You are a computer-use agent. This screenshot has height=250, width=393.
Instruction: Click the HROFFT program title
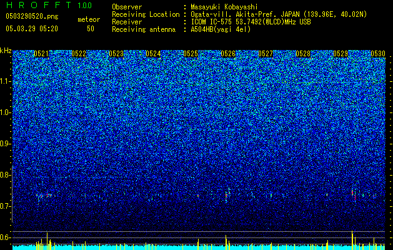coord(39,5)
